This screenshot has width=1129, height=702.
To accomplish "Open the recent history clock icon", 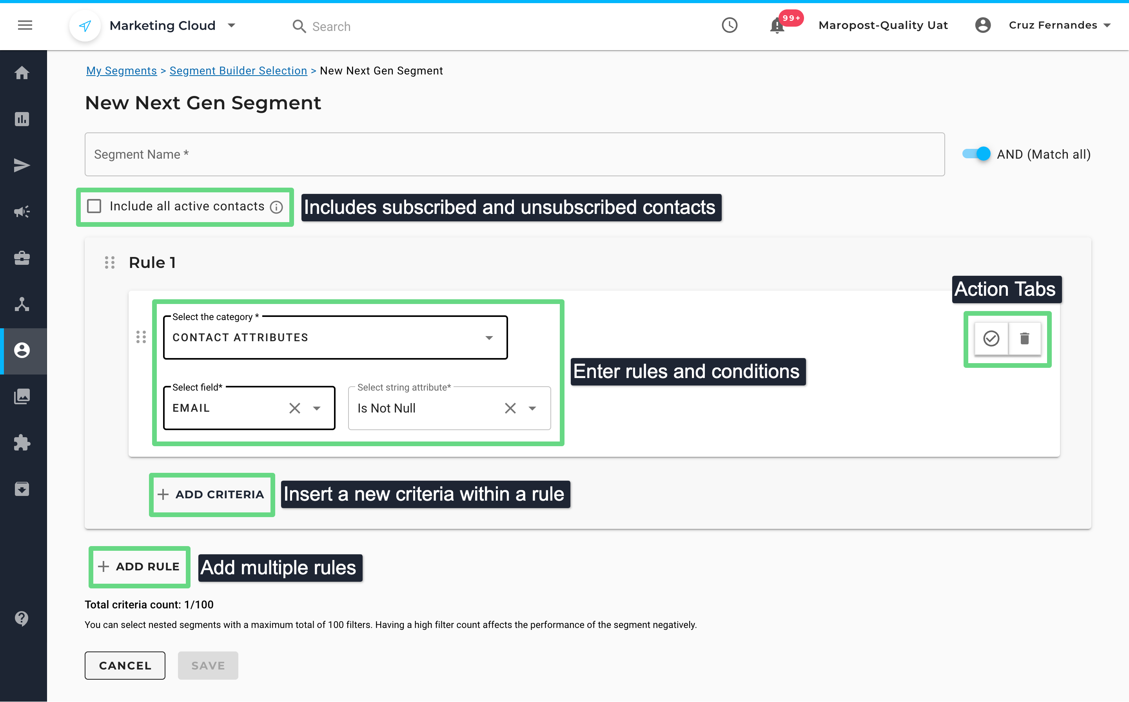I will [x=730, y=25].
